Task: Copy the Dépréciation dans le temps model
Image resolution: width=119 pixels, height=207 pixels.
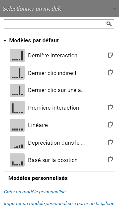Action: (x=110, y=142)
